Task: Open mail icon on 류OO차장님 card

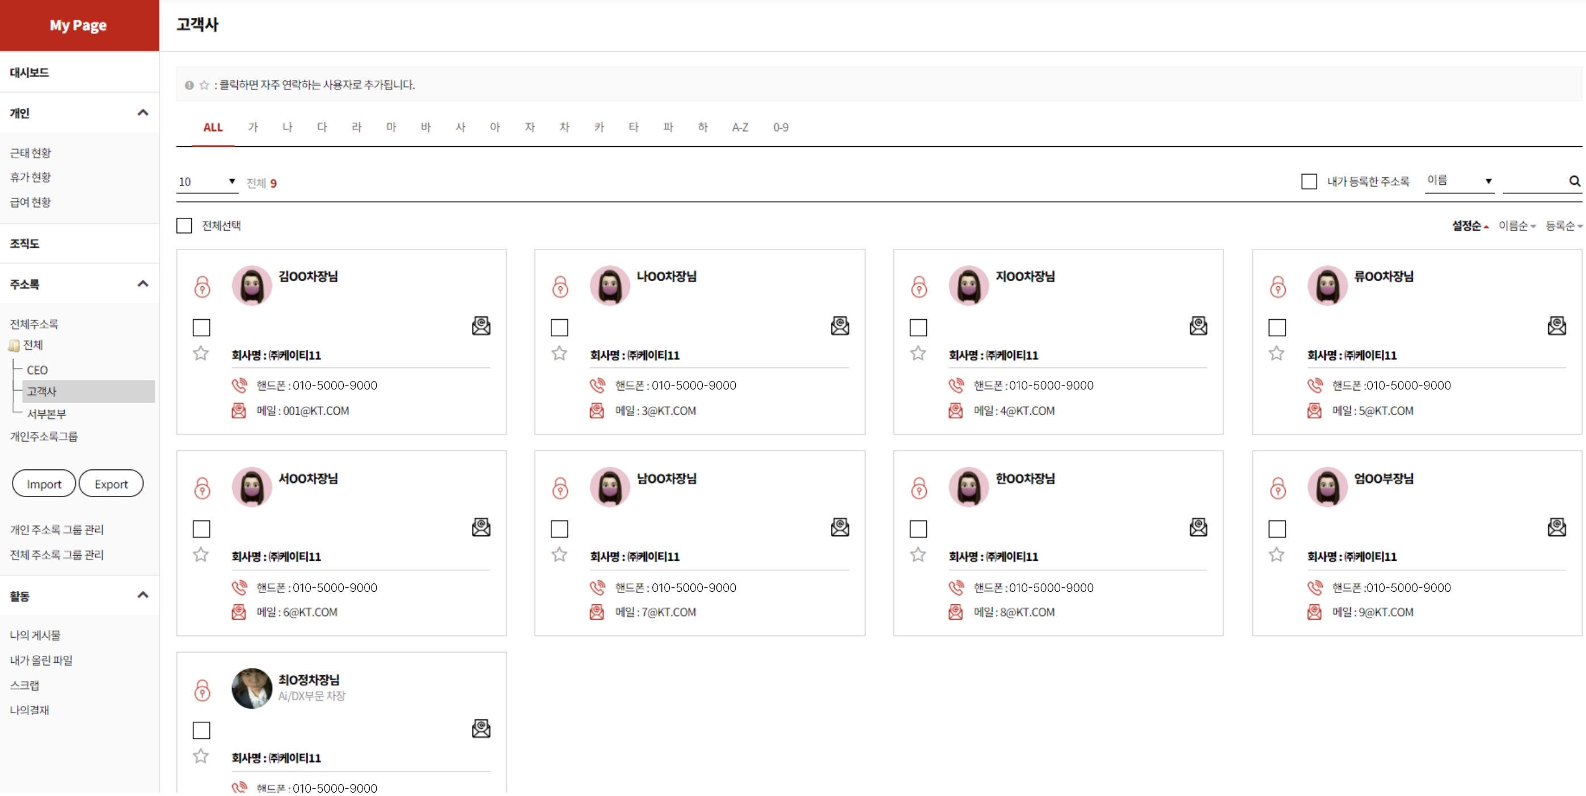Action: pos(1557,326)
